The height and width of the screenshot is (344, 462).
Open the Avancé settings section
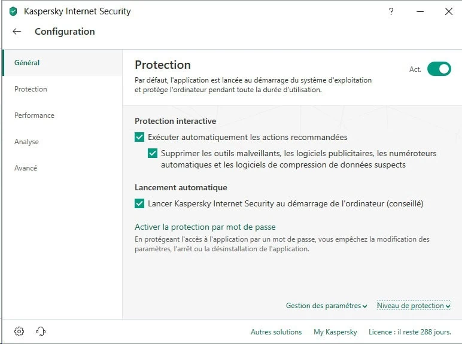(26, 168)
